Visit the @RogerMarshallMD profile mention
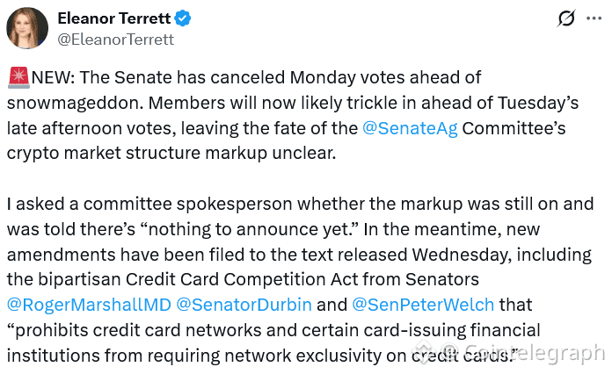The image size is (612, 374). tap(89, 306)
